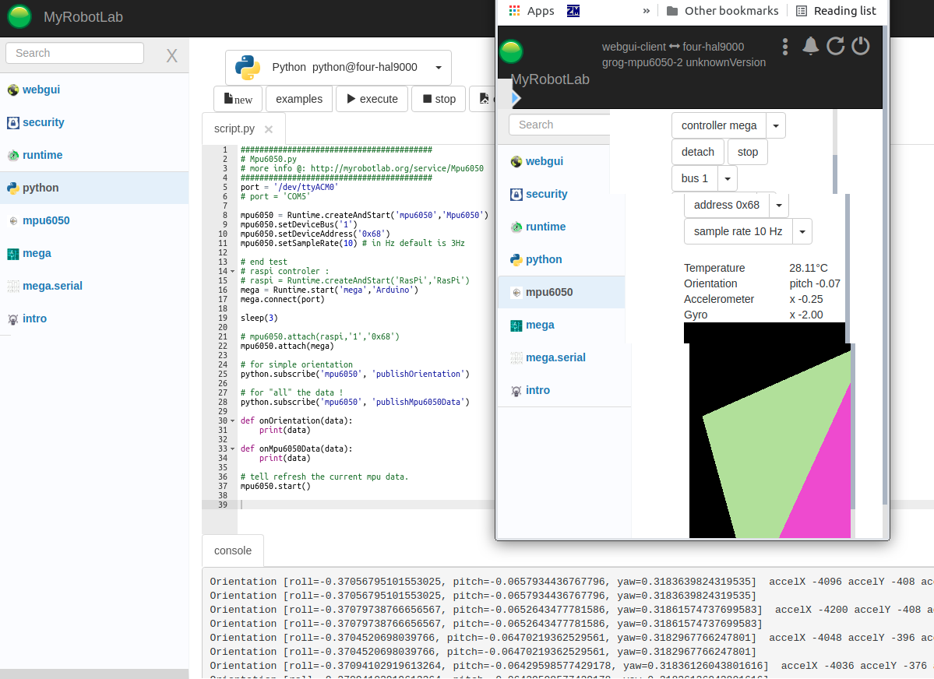Open the examples list button
The width and height of the screenshot is (934, 679).
point(299,99)
